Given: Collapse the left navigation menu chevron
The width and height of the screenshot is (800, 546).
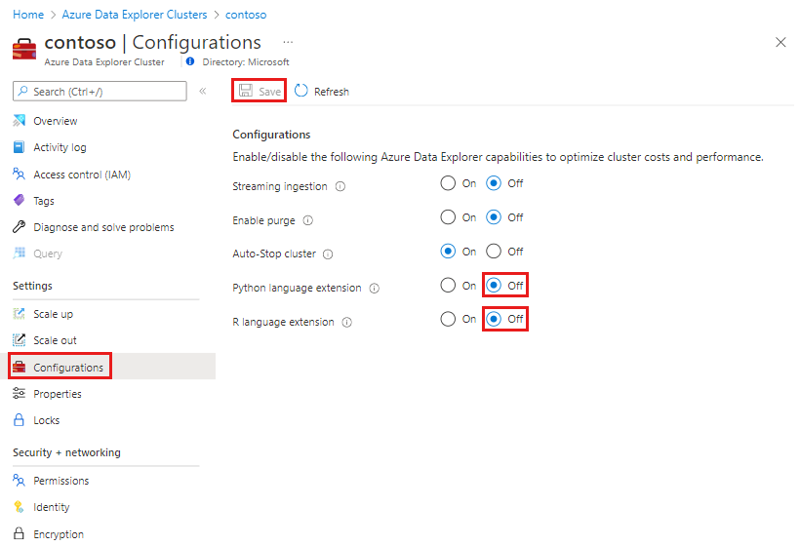Looking at the screenshot, I should click(x=203, y=91).
